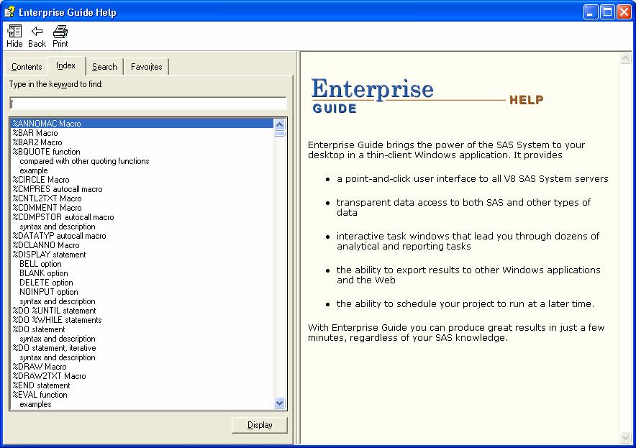Screen dimensions: 636x448
Task: Choose the %DO %WHILE statements entry
Action: (x=57, y=320)
